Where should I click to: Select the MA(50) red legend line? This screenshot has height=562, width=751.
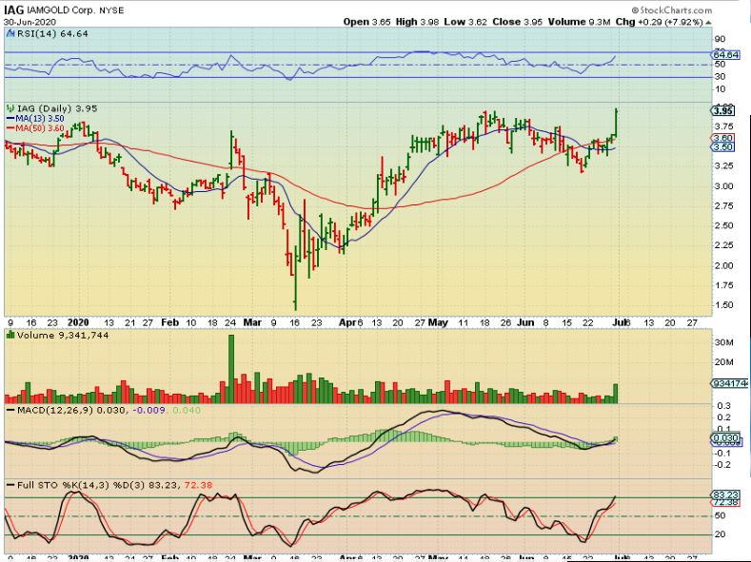[x=11, y=127]
